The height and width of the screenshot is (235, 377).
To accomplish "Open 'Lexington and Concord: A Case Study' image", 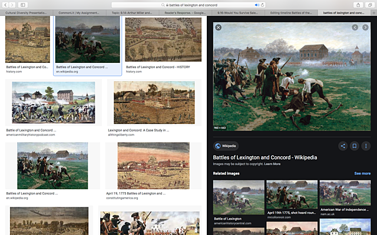I will (154, 102).
